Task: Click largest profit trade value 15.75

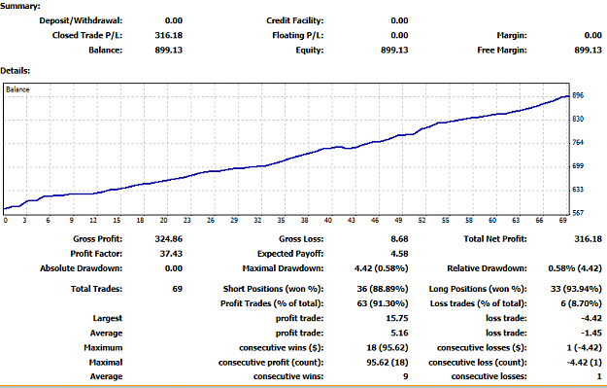Action: [x=397, y=318]
